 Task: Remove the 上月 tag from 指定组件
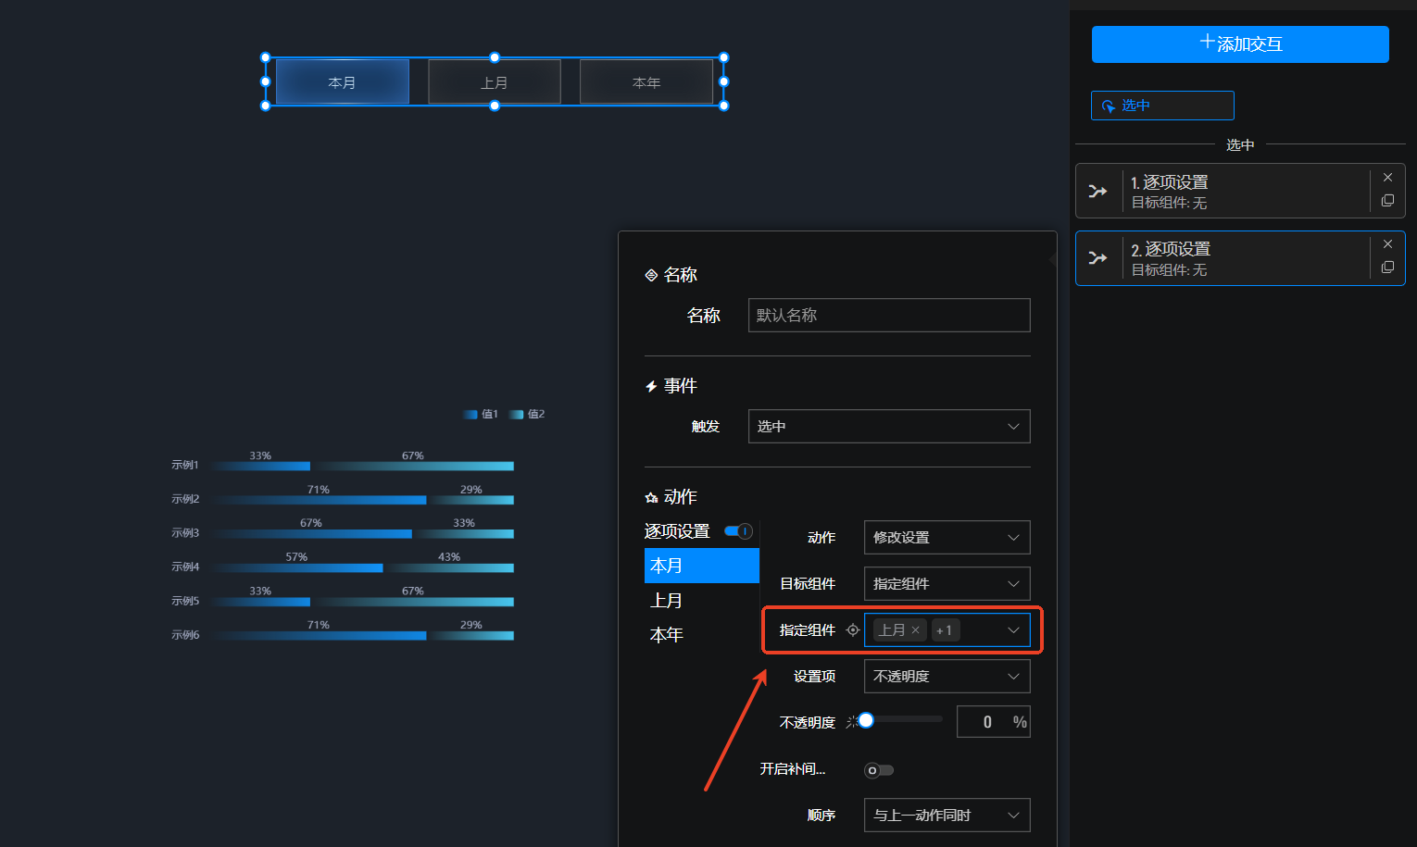(x=916, y=630)
